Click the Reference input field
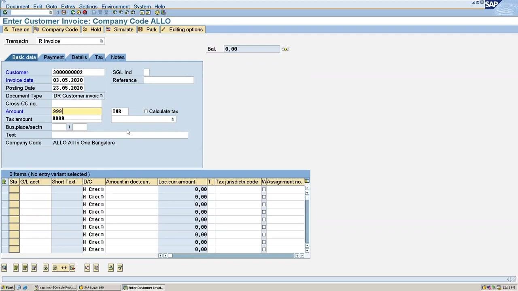 (169, 80)
